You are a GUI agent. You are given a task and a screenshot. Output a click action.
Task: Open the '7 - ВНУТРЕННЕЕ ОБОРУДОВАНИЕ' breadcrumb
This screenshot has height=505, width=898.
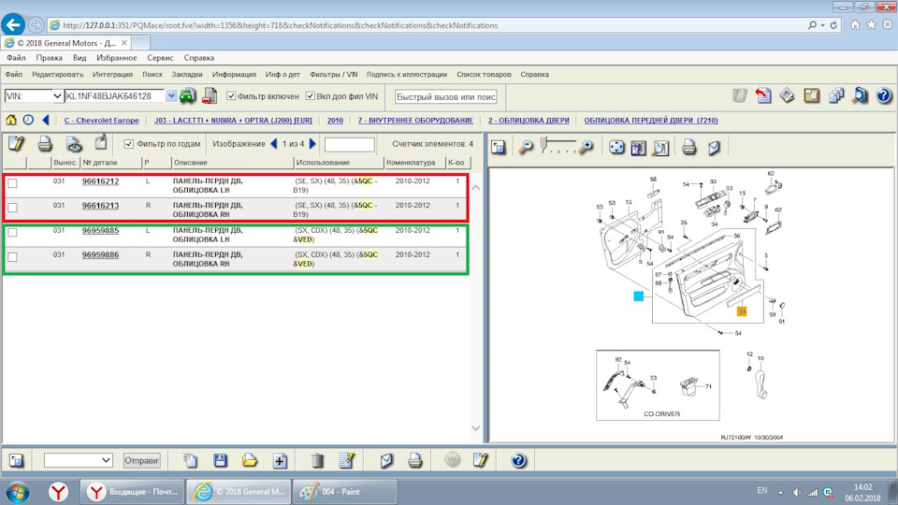(x=415, y=121)
